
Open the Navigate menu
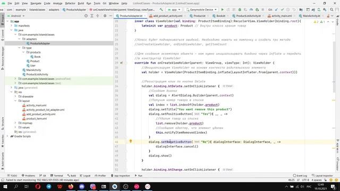pos(36,3)
